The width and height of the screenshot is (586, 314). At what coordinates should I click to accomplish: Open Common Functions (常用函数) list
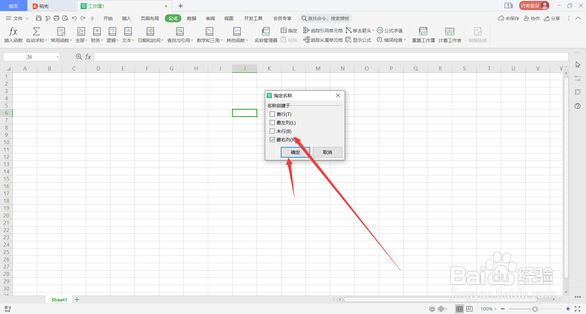pyautogui.click(x=61, y=35)
